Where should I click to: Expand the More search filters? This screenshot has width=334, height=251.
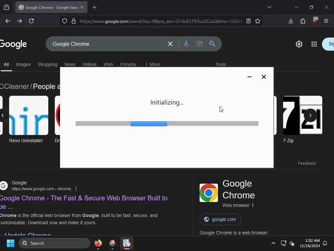(x=153, y=64)
